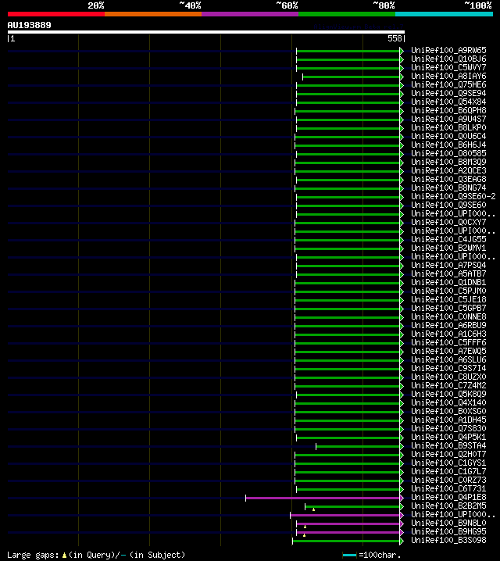The height and width of the screenshot is (561, 500).
Task: Open hit UniRef100_C5WVY7
Action: 448,68
